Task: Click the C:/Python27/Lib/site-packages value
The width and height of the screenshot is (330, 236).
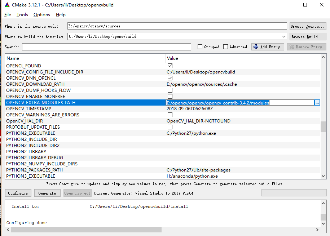Action: [x=198, y=170]
